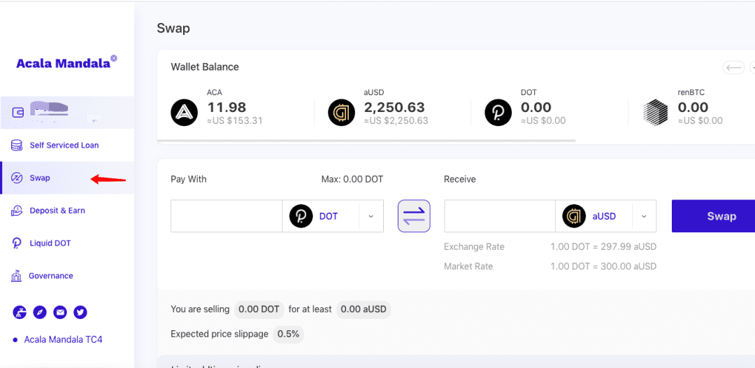Screen dimensions: 755x368
Task: Click the ACA token logo
Action: coord(185,112)
